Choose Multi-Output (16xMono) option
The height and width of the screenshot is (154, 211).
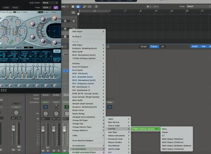[177, 139]
